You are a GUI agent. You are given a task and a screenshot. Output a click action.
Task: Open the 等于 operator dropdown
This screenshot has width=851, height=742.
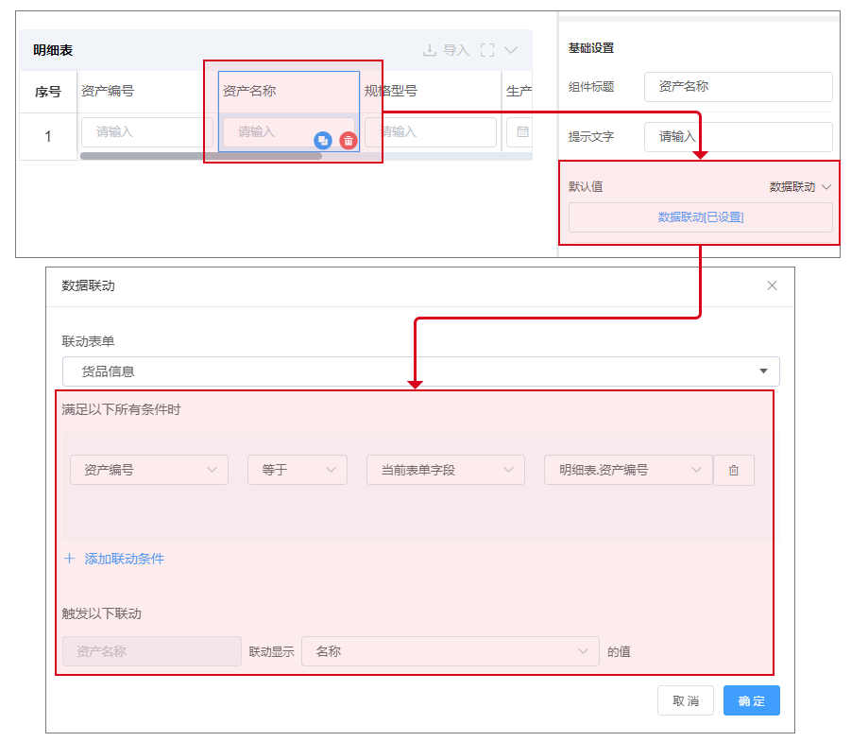coord(297,470)
